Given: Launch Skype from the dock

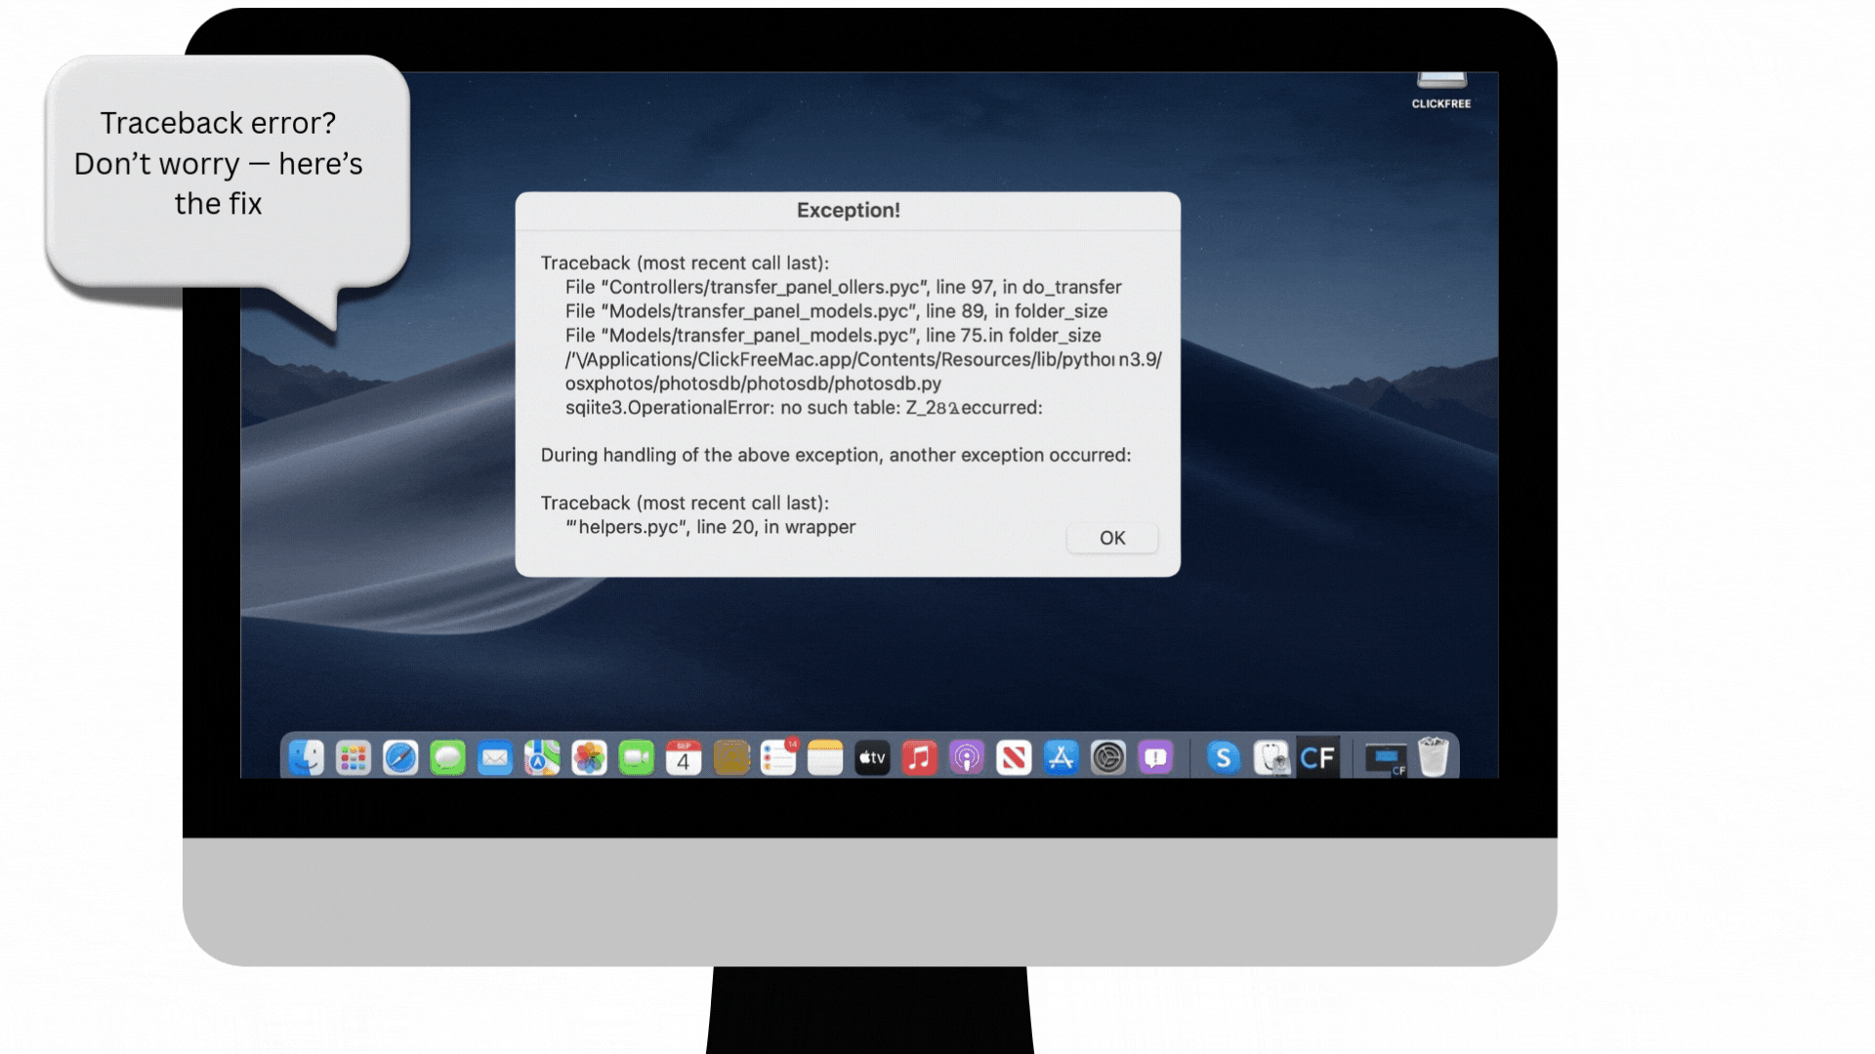Looking at the screenshot, I should [x=1224, y=757].
